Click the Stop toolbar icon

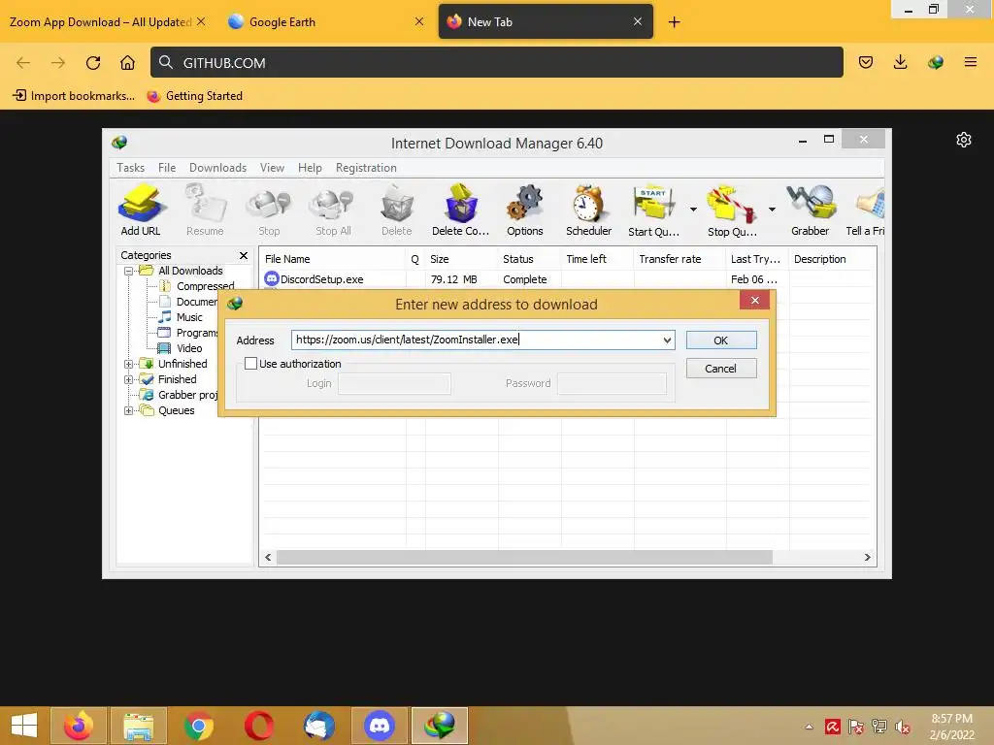coord(269,211)
